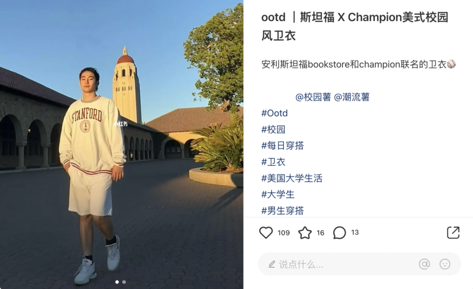Screen dimensions: 473x289
Task: Visit the @潮流薯 mentioned account
Action: click(x=352, y=97)
